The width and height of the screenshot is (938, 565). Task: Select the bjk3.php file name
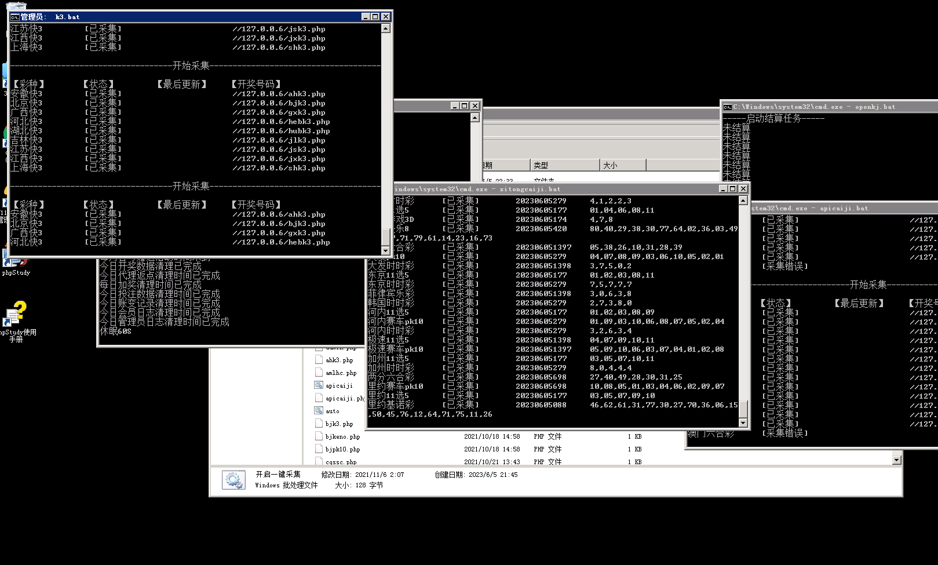tap(339, 424)
